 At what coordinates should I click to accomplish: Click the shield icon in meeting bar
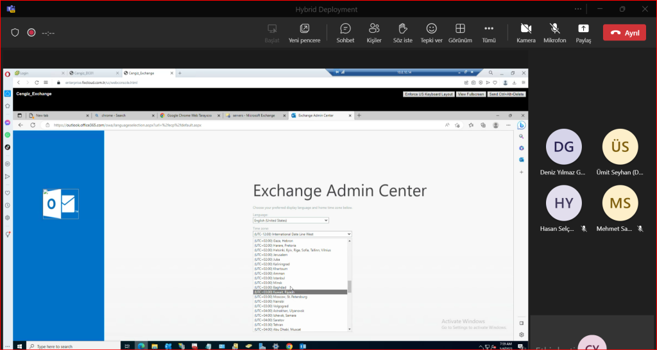pos(15,33)
